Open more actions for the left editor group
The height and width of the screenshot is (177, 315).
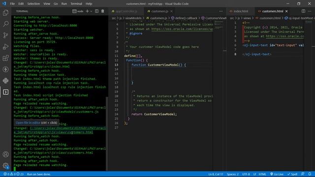(x=221, y=11)
